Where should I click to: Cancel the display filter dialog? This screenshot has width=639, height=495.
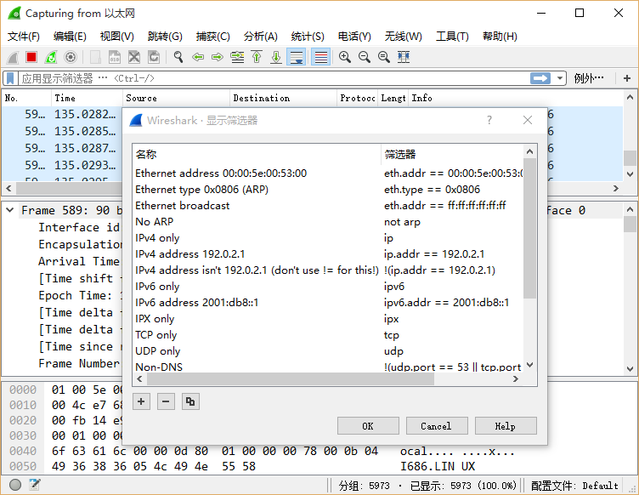(x=437, y=426)
